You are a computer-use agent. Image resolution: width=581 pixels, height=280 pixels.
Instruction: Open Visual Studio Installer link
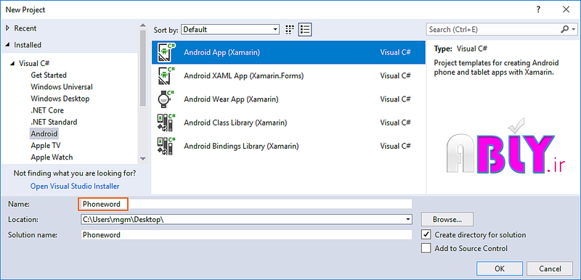(x=75, y=186)
